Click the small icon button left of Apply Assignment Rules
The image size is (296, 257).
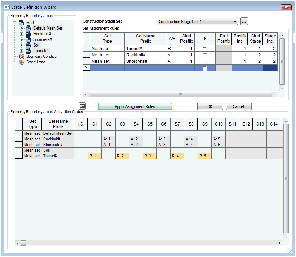[x=82, y=106]
